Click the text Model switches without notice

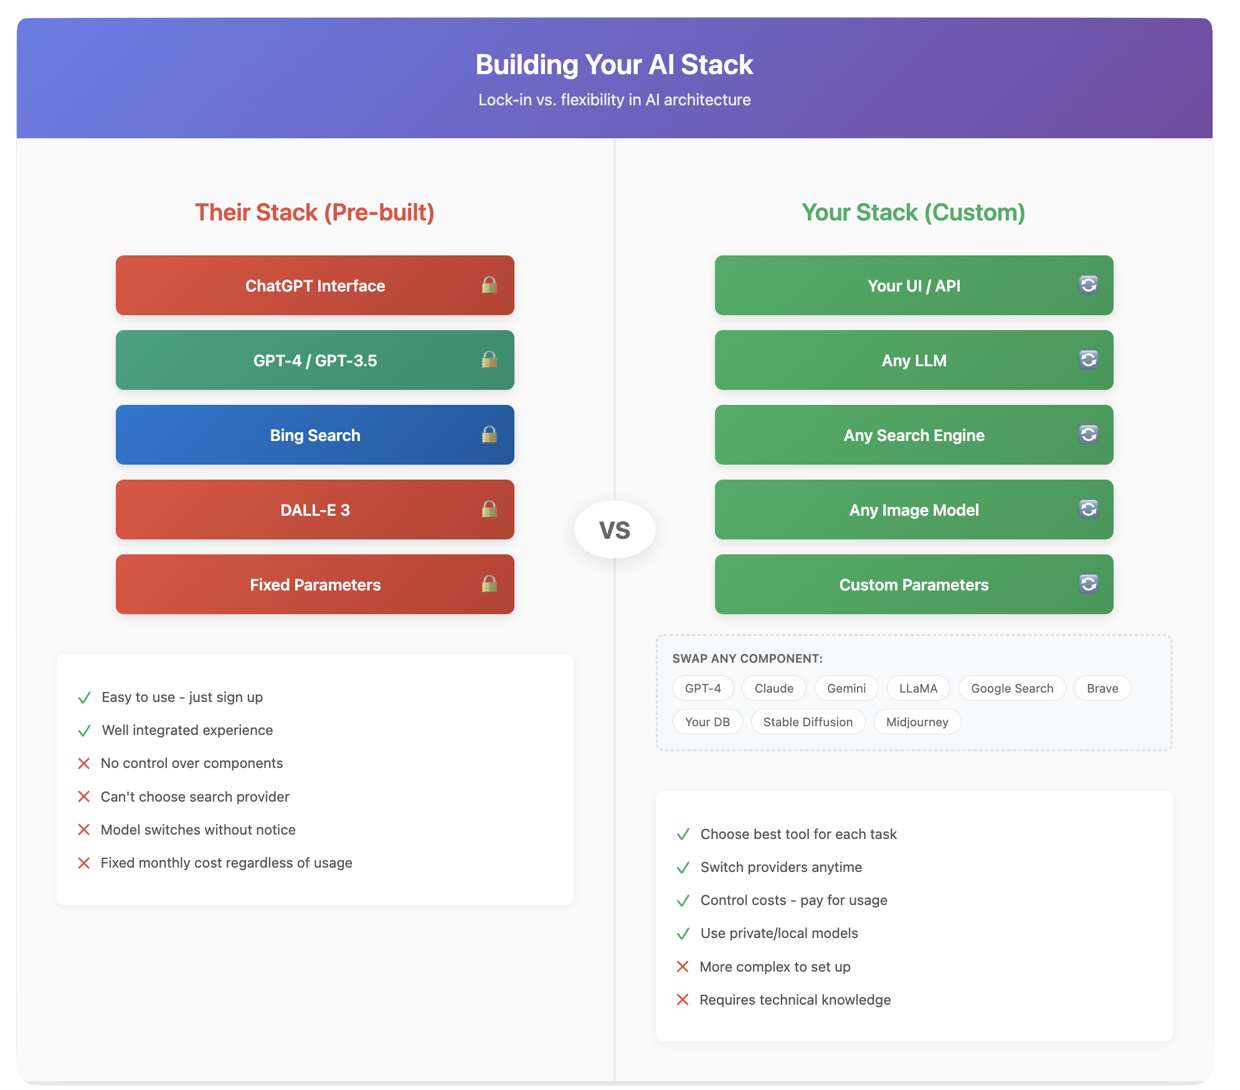(198, 830)
